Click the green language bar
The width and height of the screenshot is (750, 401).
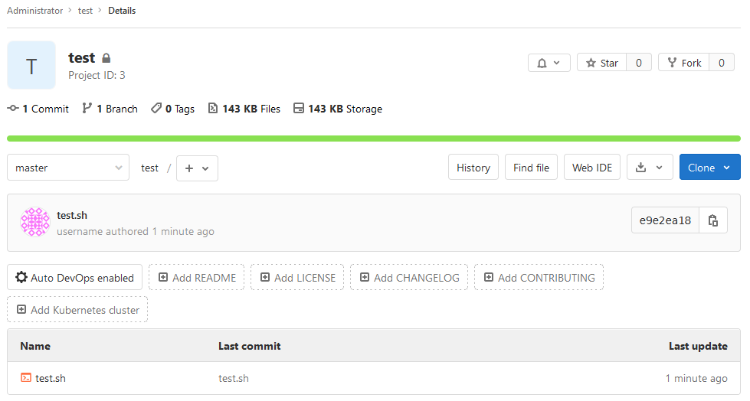click(x=374, y=139)
